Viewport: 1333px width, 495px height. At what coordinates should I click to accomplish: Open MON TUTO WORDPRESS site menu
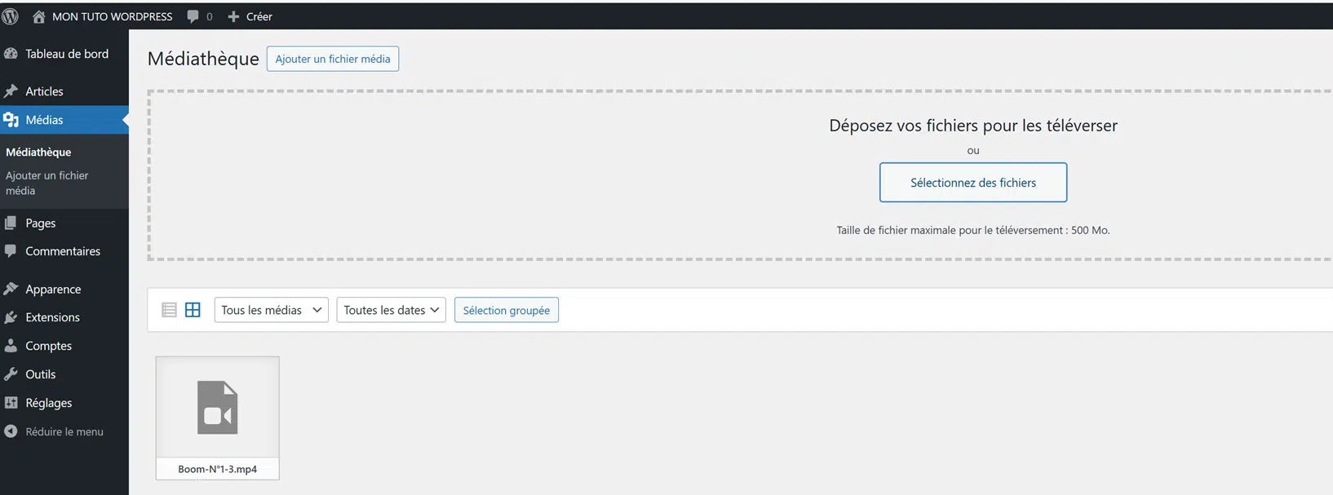pos(113,16)
